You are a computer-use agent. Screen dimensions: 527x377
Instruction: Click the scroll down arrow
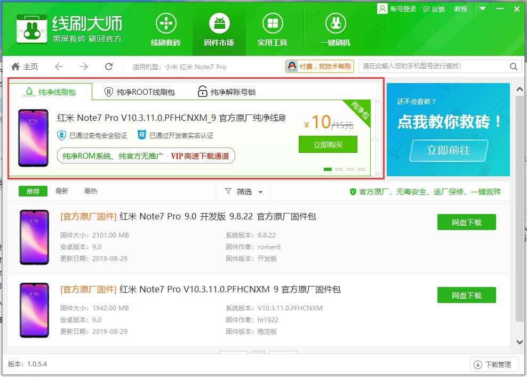520,342
